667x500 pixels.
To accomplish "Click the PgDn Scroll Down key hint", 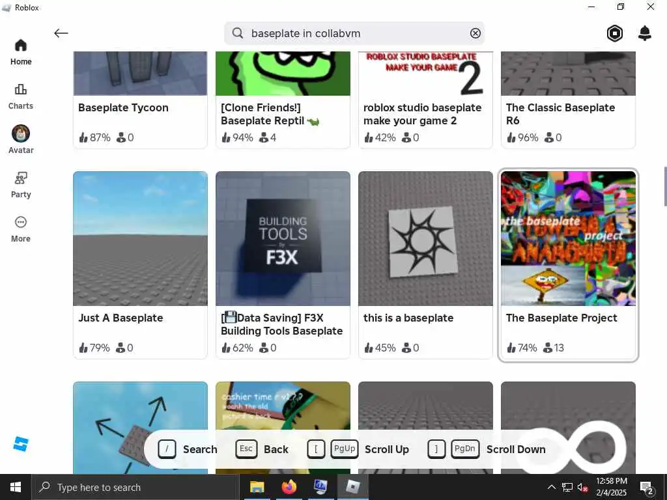I will (465, 449).
